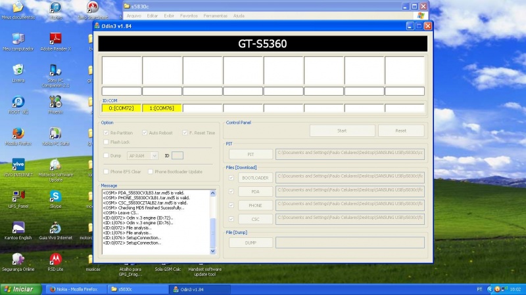Open the iTunes desktop shortcut

[x=55, y=10]
